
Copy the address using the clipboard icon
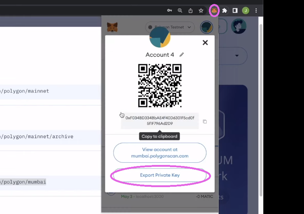click(205, 121)
